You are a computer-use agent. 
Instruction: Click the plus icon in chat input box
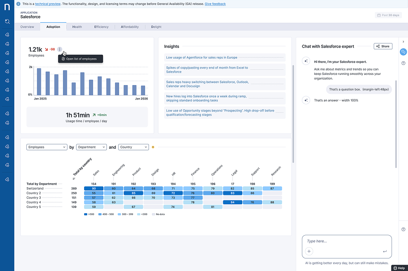click(309, 251)
